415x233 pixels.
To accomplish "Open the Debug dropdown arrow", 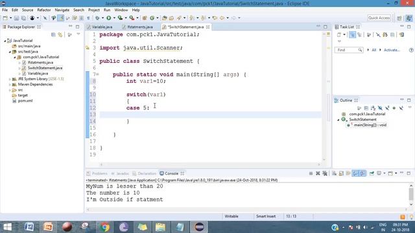I will pyautogui.click(x=102, y=18).
